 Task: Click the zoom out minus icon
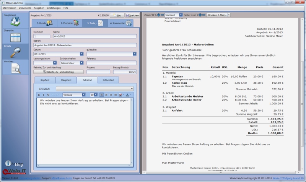point(163,15)
